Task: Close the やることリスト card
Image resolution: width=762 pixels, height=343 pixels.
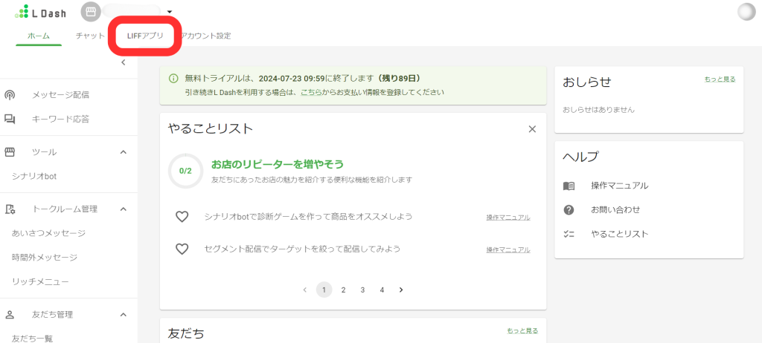Action: [x=532, y=129]
